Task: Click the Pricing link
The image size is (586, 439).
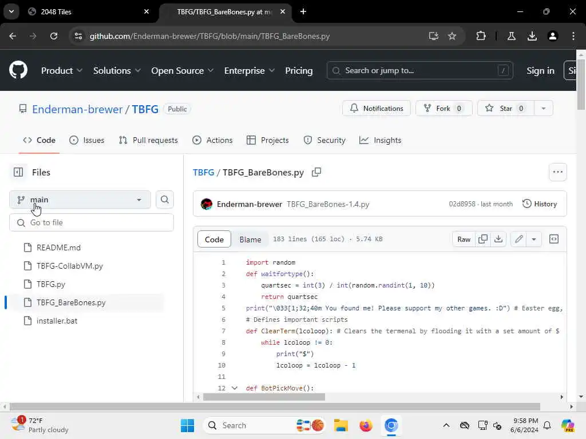Action: pos(299,70)
